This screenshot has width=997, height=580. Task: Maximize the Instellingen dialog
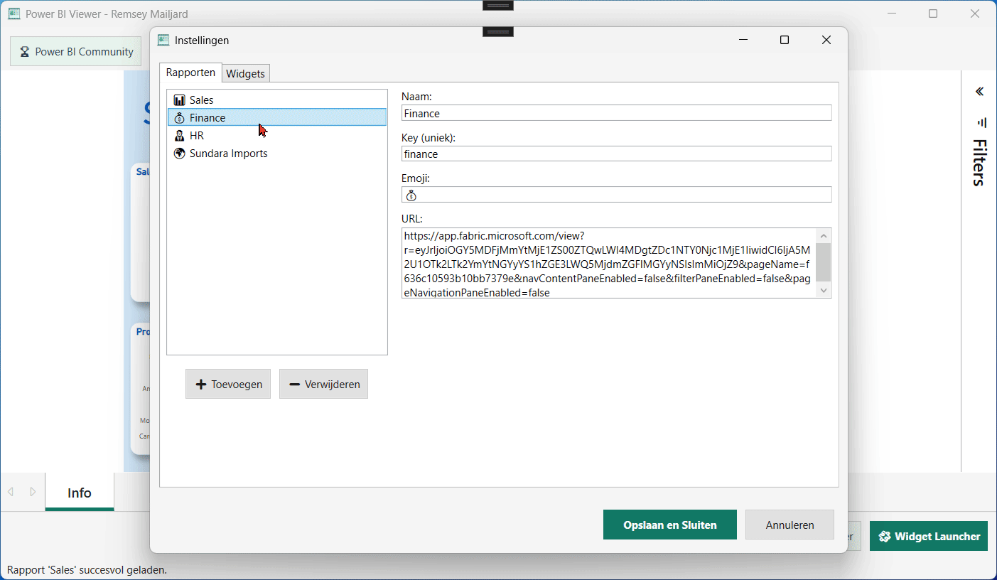(785, 40)
